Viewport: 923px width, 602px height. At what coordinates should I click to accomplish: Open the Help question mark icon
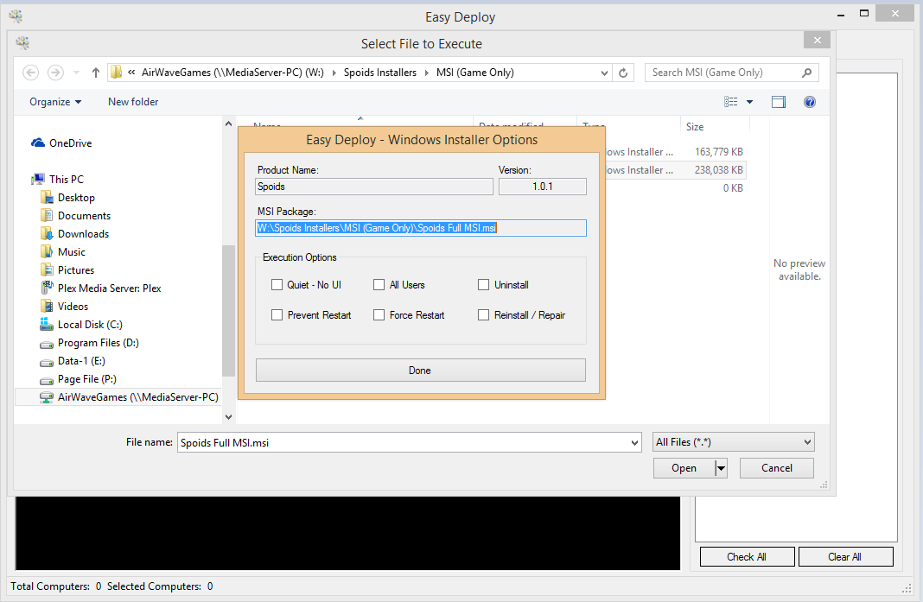coord(810,102)
